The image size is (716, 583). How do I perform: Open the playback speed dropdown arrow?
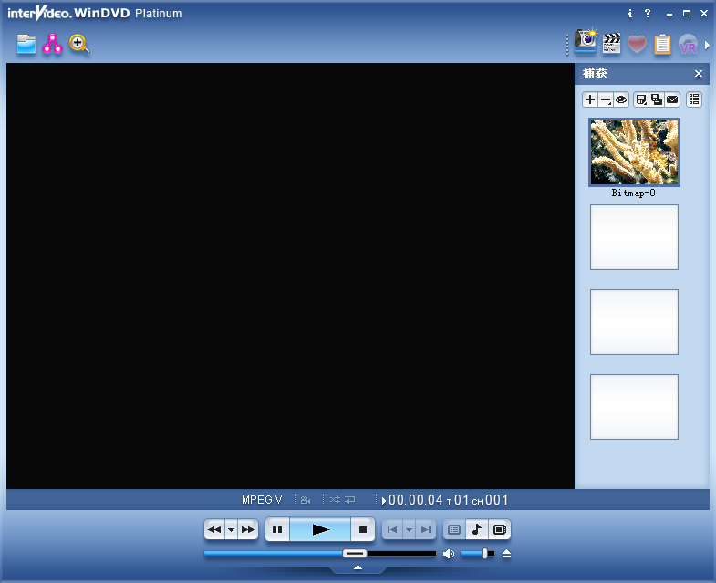[x=231, y=530]
